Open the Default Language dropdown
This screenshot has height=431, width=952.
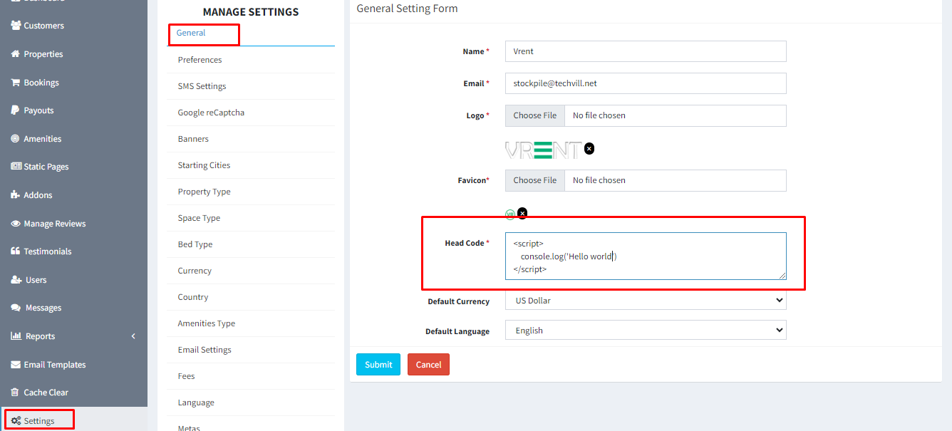coord(645,331)
